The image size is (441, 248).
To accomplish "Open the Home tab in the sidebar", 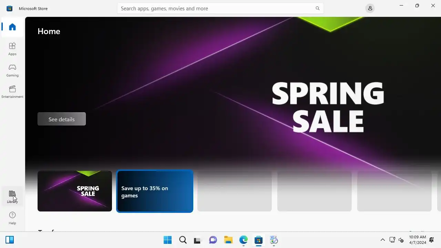I will coord(12,27).
